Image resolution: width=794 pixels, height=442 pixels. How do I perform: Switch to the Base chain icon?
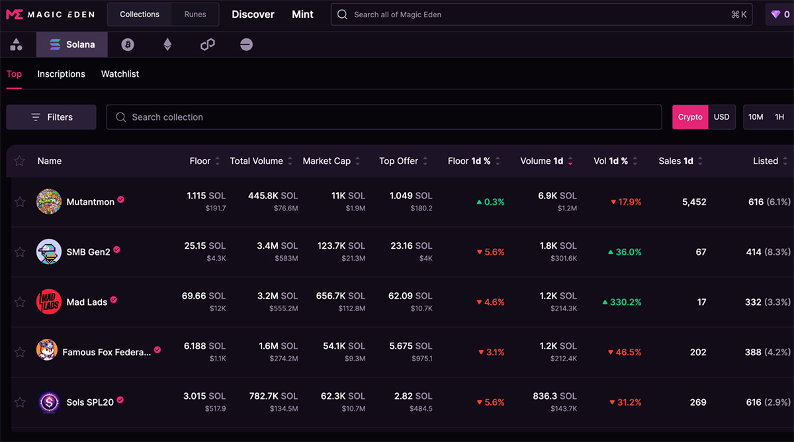click(246, 44)
